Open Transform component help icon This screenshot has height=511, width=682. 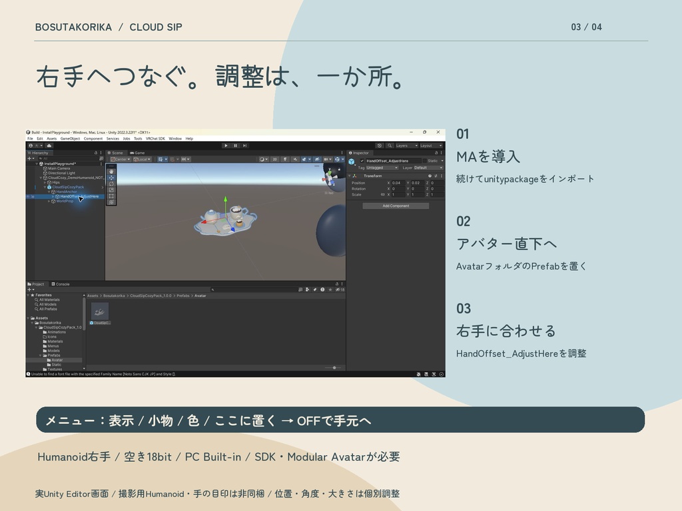point(430,176)
